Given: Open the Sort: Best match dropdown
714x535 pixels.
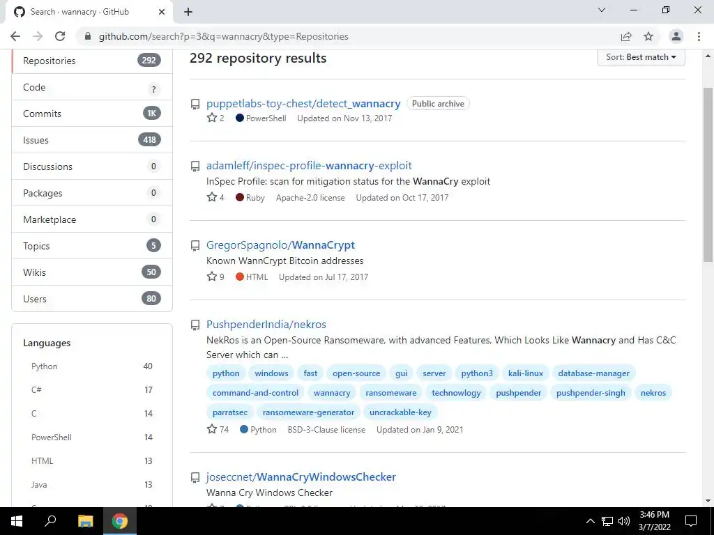Looking at the screenshot, I should (641, 57).
